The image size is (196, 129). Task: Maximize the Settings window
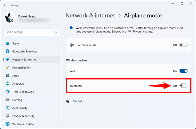pyautogui.click(x=182, y=4)
